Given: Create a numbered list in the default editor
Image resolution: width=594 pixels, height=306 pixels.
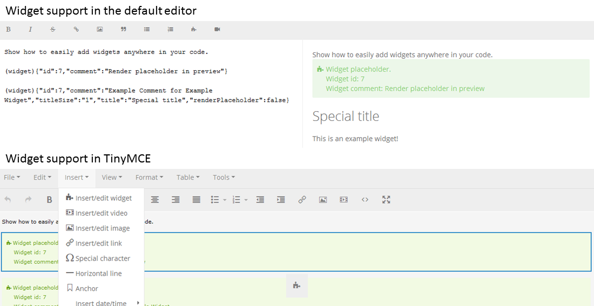Looking at the screenshot, I should [171, 30].
